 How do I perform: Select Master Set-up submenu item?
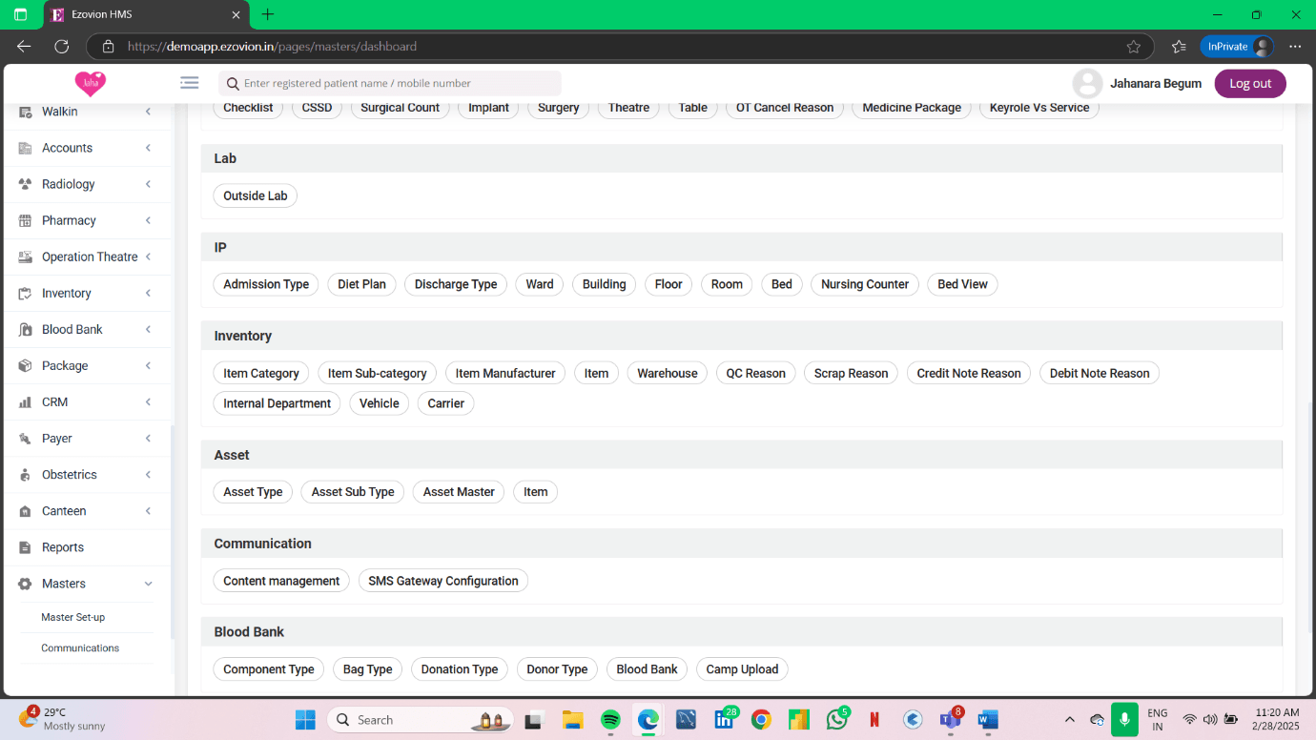[x=73, y=617]
